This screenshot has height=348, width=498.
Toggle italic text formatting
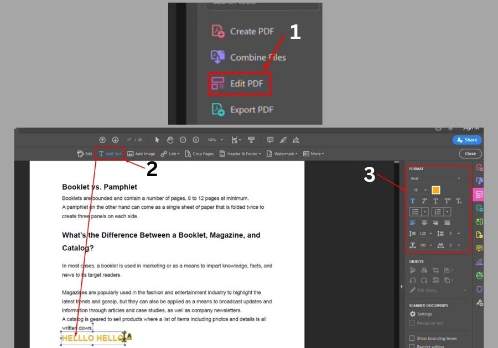pyautogui.click(x=424, y=201)
